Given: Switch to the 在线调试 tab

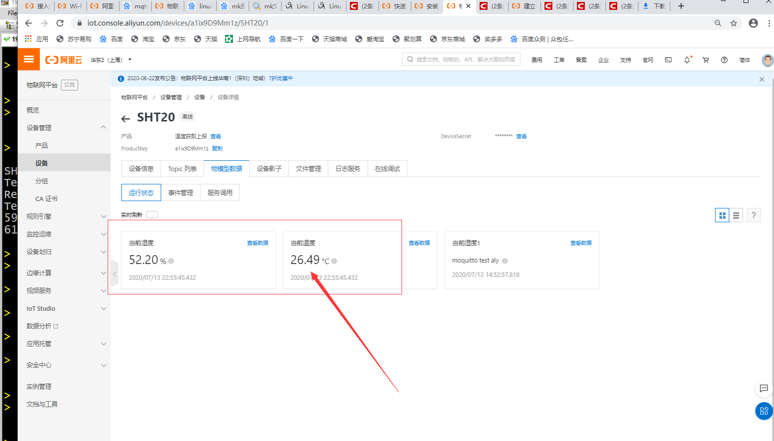Looking at the screenshot, I should [x=387, y=169].
